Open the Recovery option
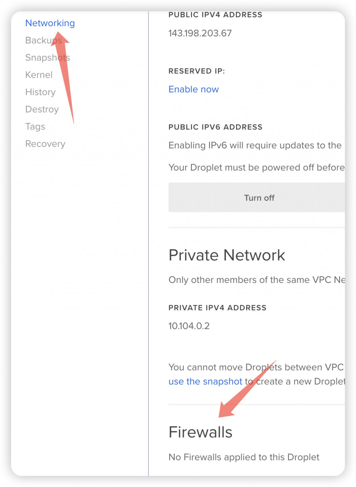 pyautogui.click(x=45, y=144)
